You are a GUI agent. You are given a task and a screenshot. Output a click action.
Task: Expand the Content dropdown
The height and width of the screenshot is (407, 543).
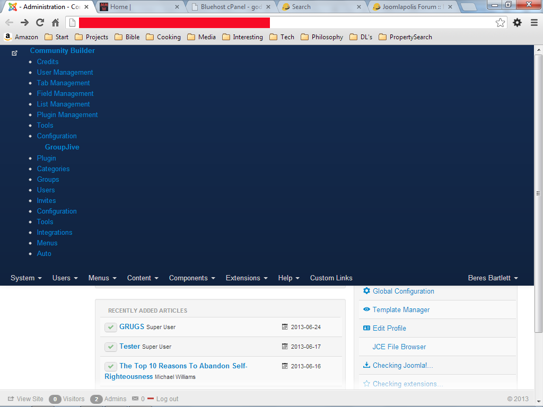143,278
